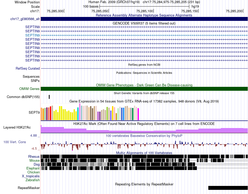The width and height of the screenshot is (248, 194).
Task: Click the Sequences track label
Action: pyautogui.click(x=31, y=77)
